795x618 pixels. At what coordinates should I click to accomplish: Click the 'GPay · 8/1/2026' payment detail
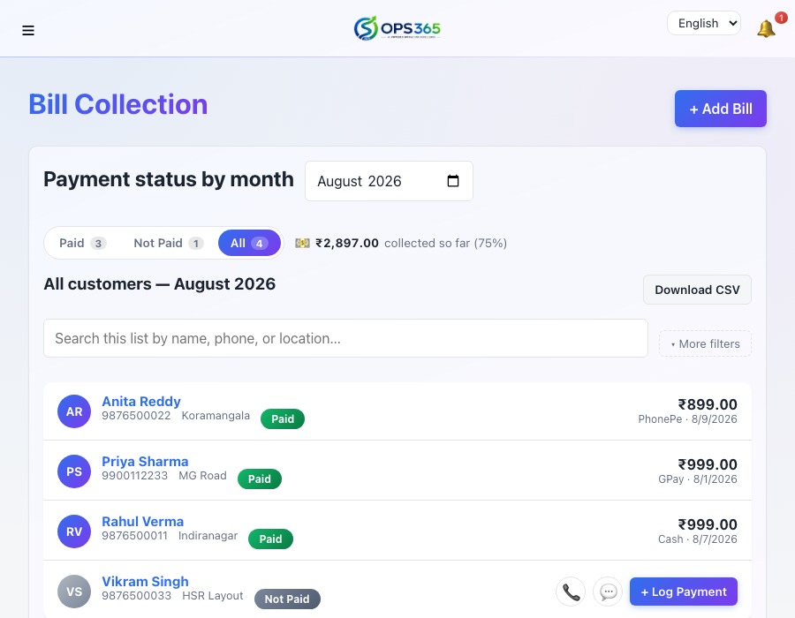[x=698, y=479]
